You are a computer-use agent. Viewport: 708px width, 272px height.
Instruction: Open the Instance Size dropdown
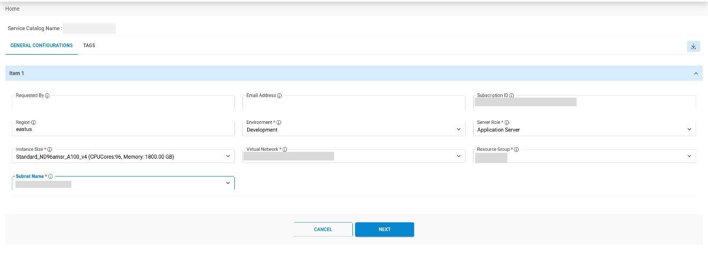pyautogui.click(x=123, y=156)
